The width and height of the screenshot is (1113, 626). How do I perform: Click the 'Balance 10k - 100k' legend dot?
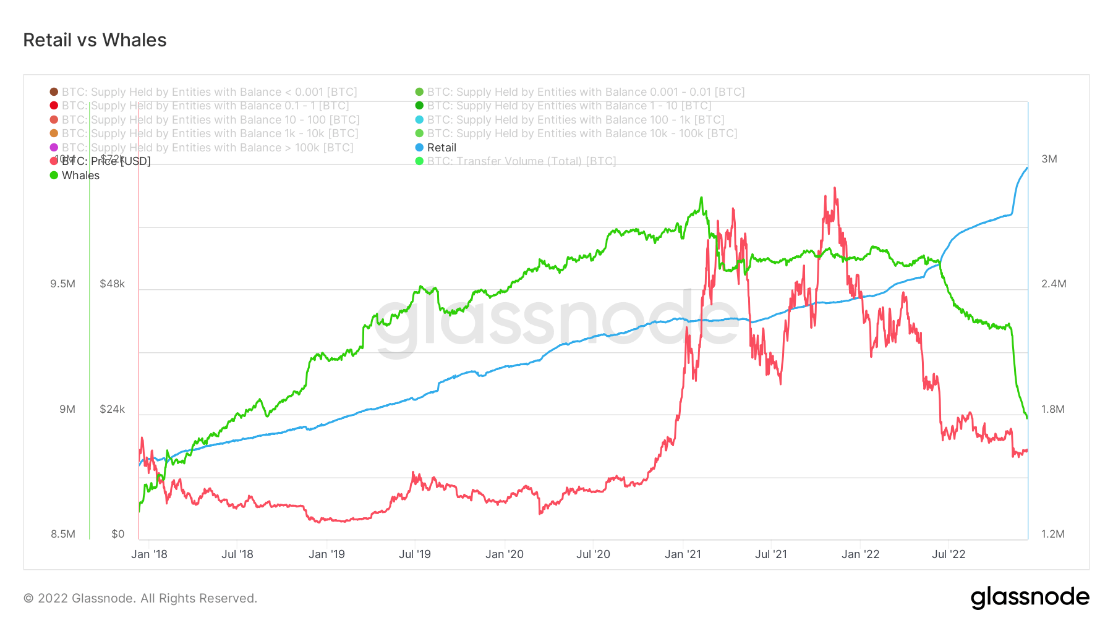click(419, 133)
